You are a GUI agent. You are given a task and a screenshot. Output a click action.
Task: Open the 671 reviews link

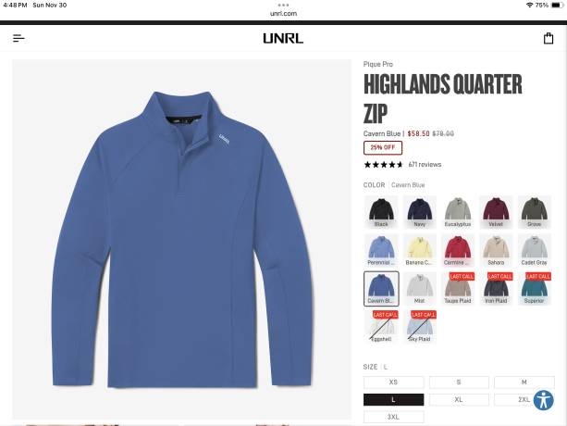point(425,165)
